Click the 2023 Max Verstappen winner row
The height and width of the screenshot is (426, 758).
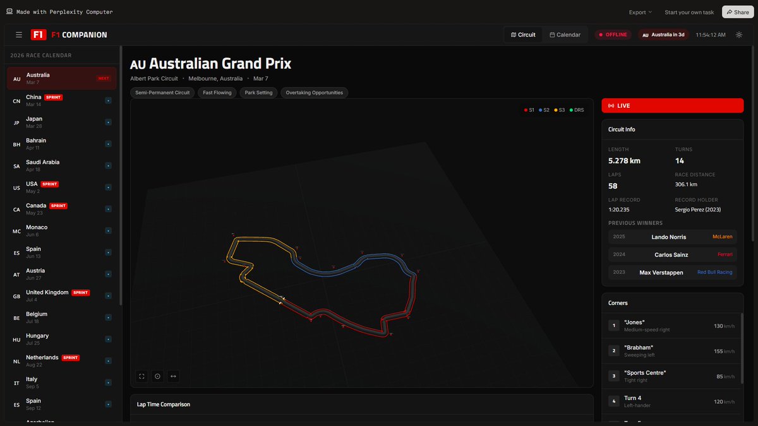672,272
